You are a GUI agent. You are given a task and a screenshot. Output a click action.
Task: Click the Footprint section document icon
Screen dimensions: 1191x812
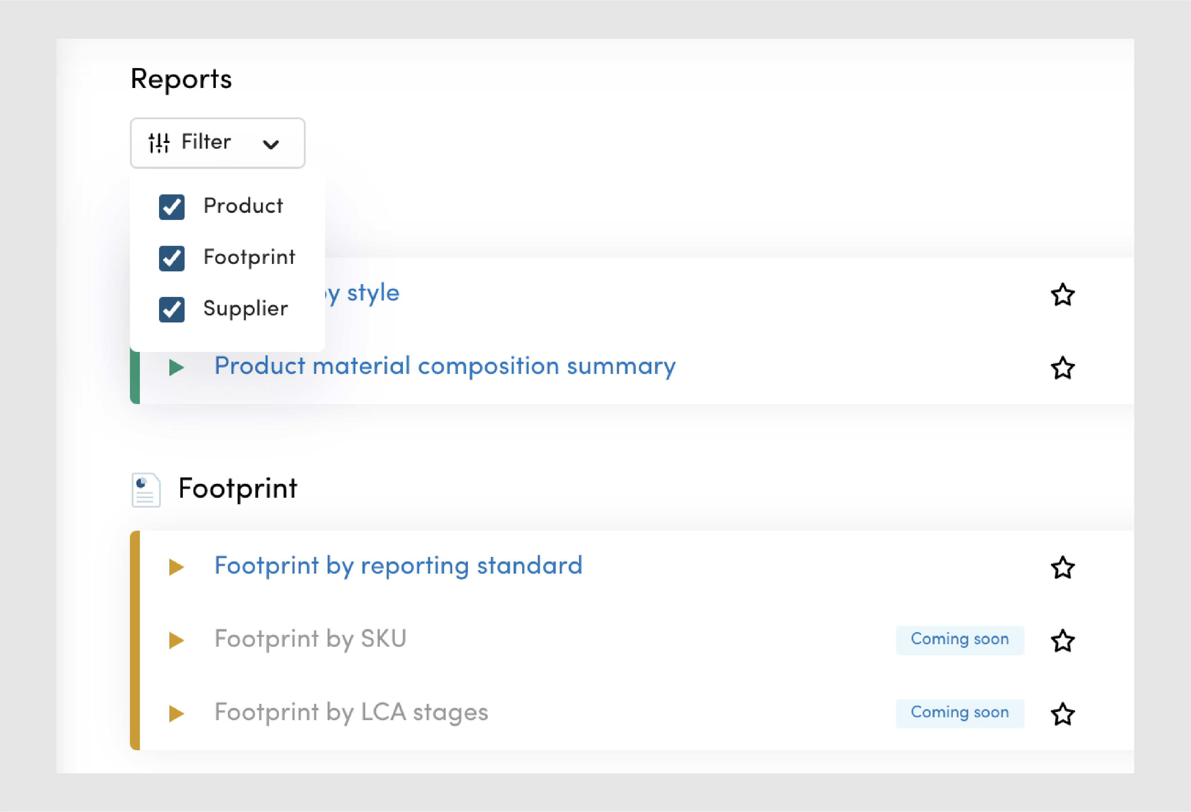146,490
